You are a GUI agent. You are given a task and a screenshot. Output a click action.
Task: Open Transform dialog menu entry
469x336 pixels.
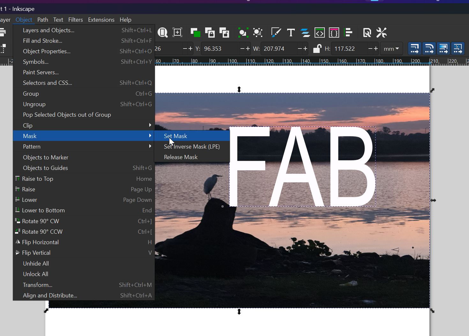coord(84,285)
